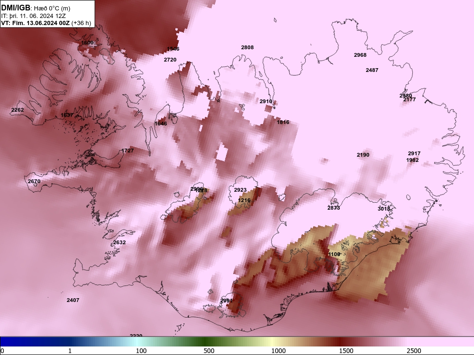Click the legend tick label 1000
474x355 pixels.
coord(278,351)
